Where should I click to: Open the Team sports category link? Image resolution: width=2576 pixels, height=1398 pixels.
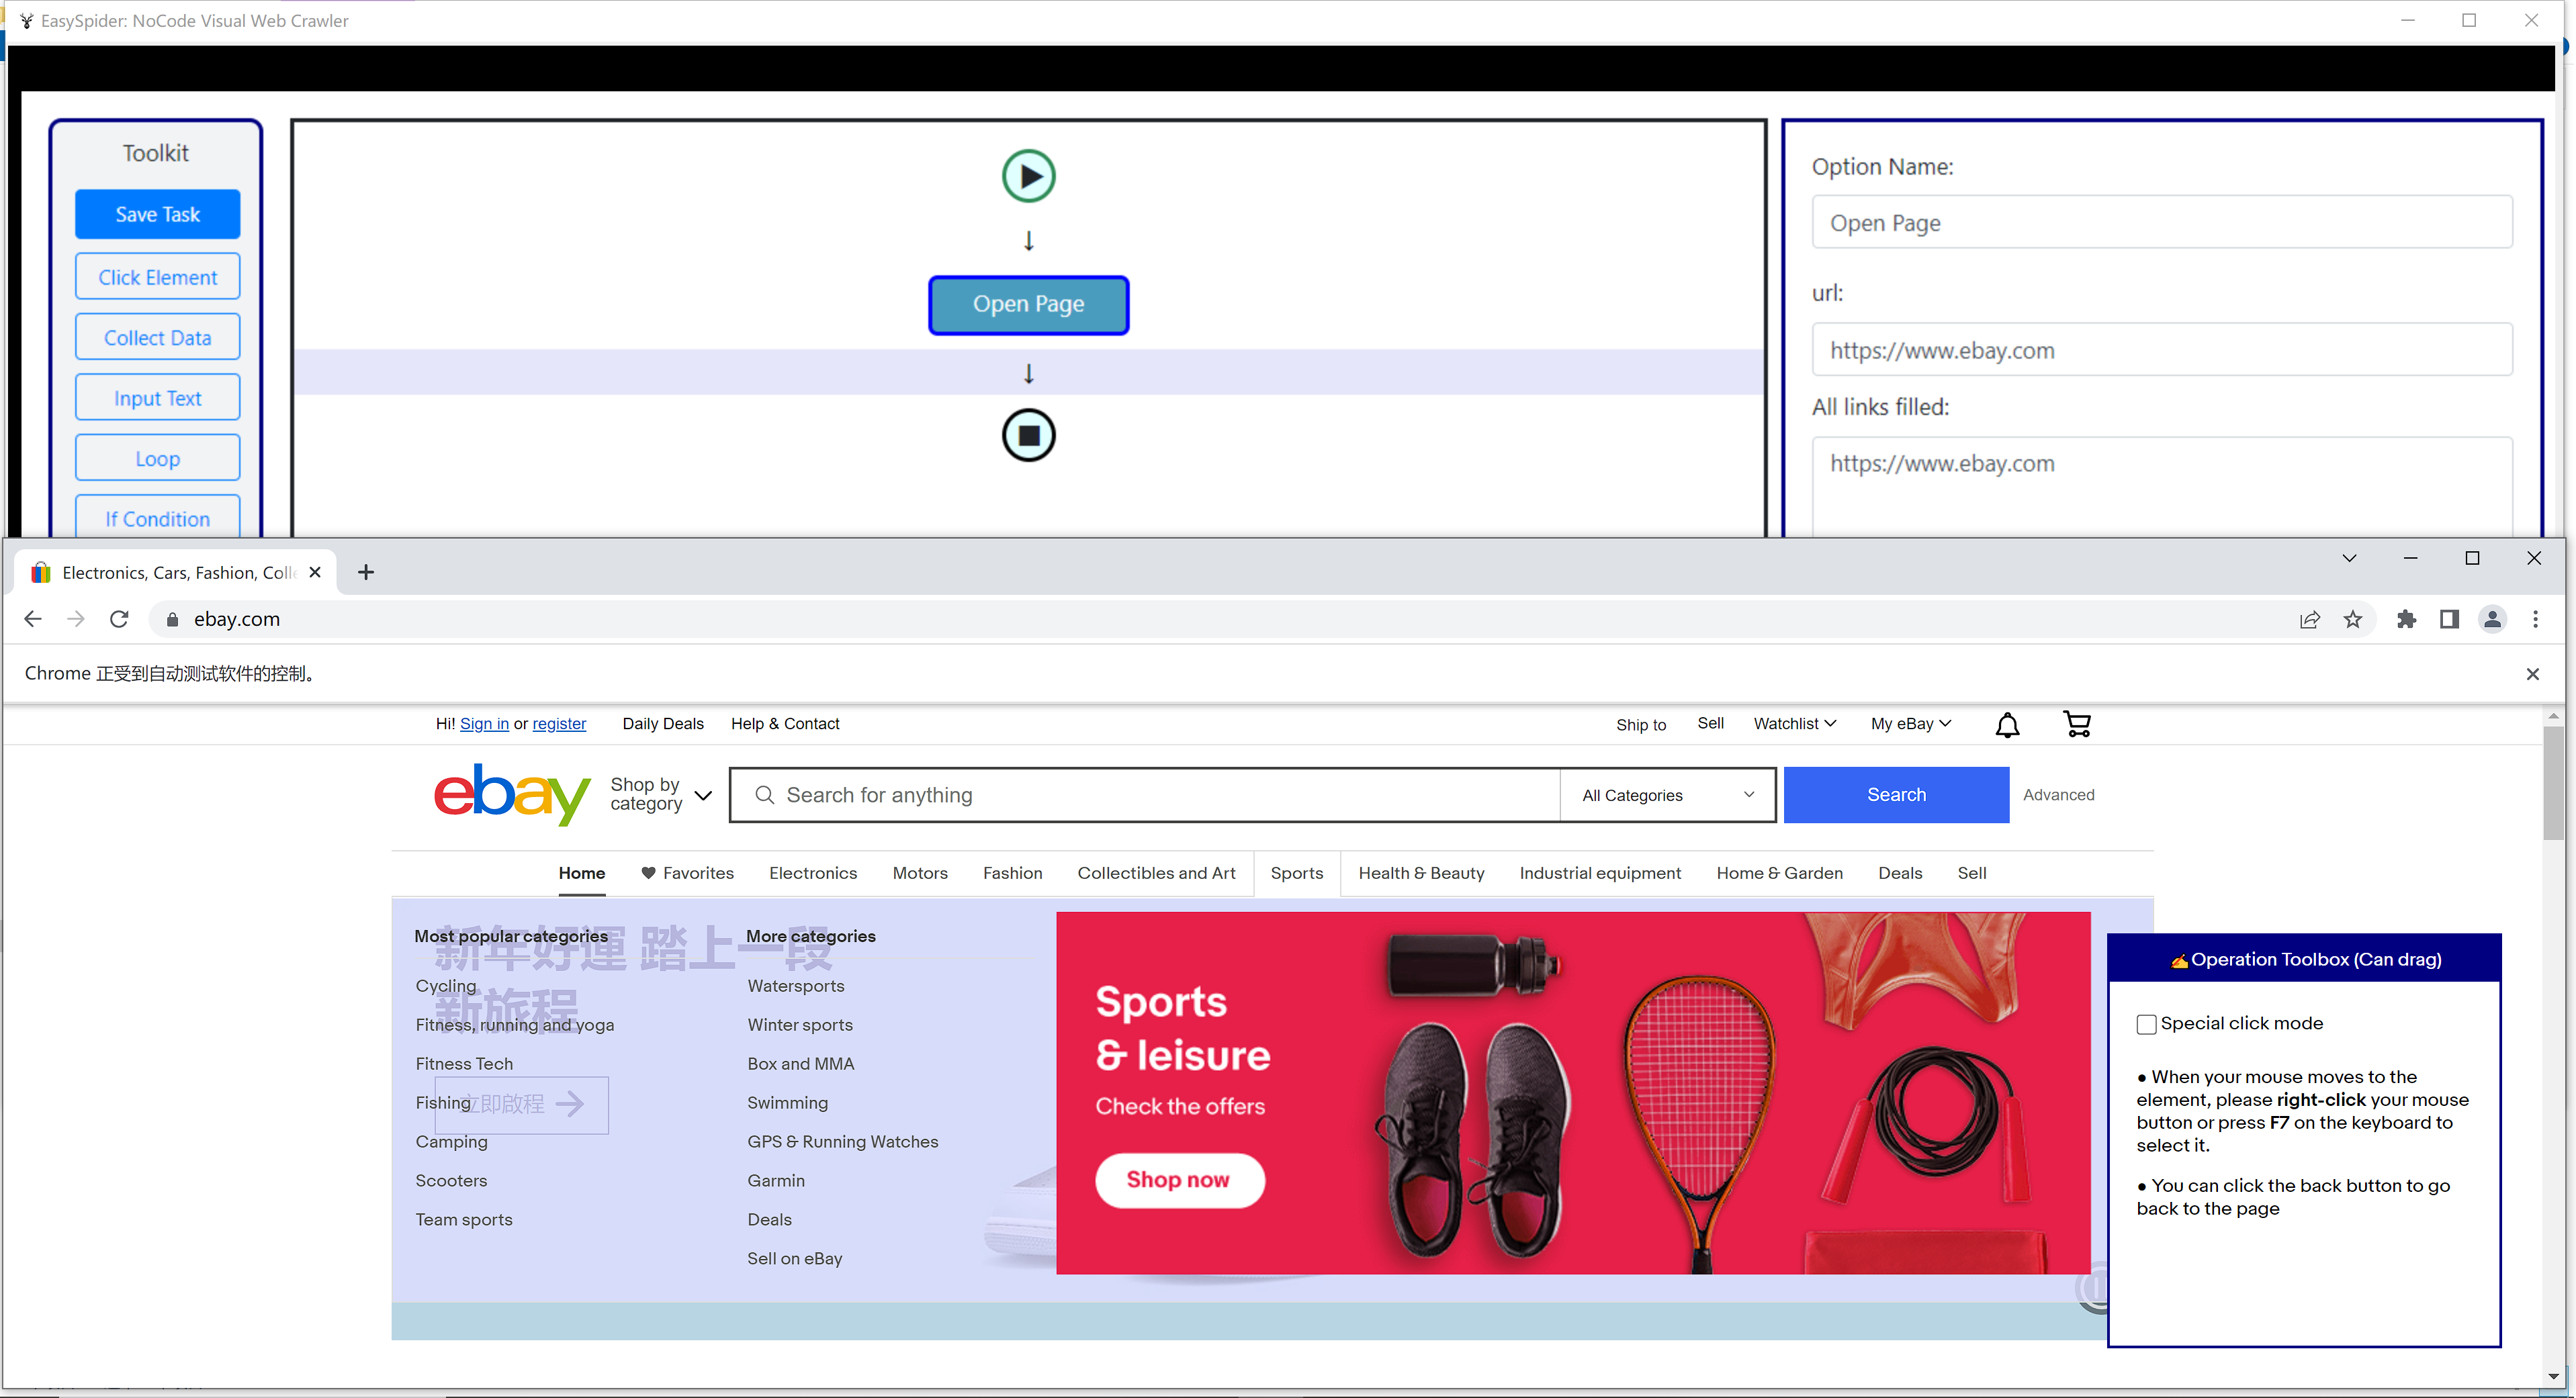pos(464,1220)
